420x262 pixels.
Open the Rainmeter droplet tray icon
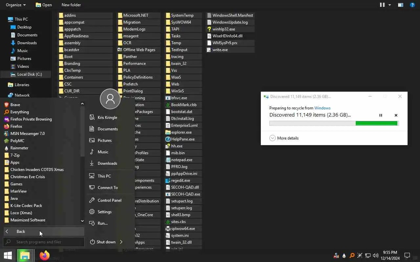click(344, 255)
